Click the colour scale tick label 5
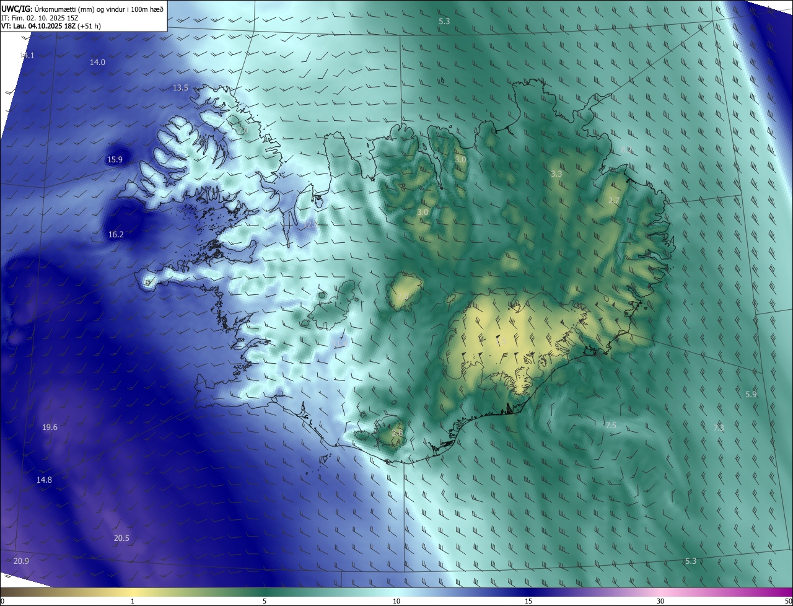This screenshot has height=606, width=793. 265,601
